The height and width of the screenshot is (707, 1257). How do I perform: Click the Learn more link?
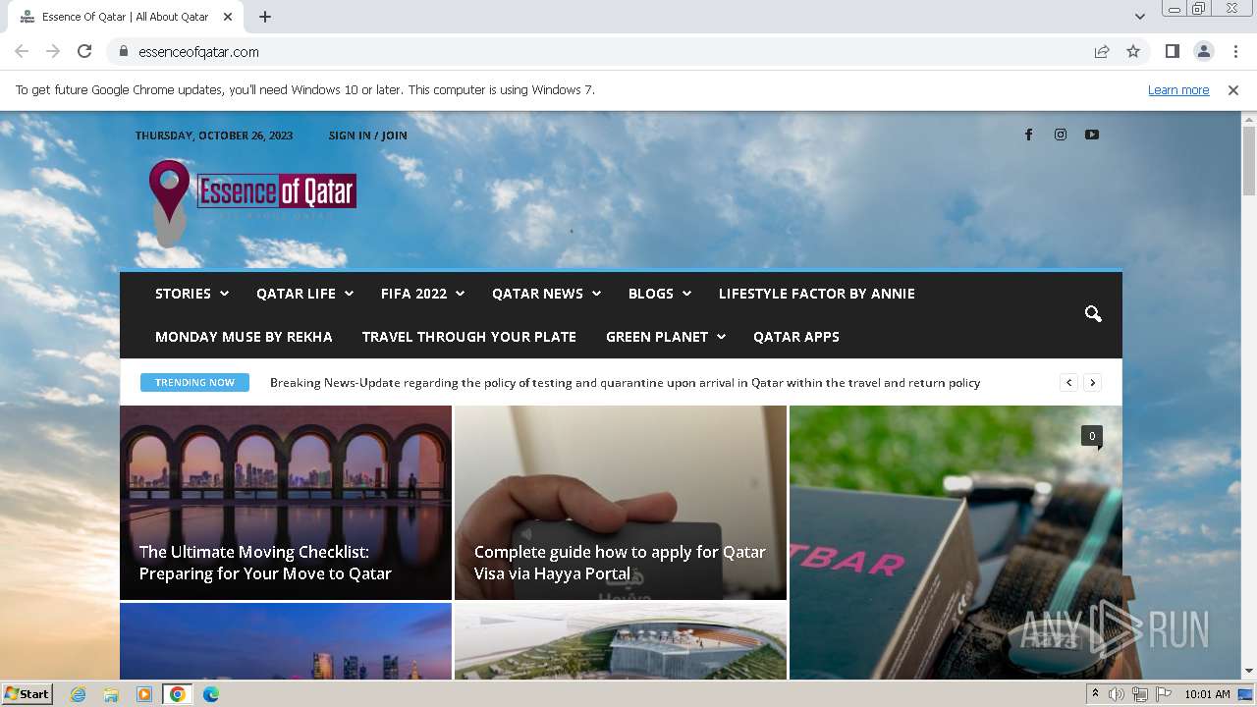[x=1178, y=89]
